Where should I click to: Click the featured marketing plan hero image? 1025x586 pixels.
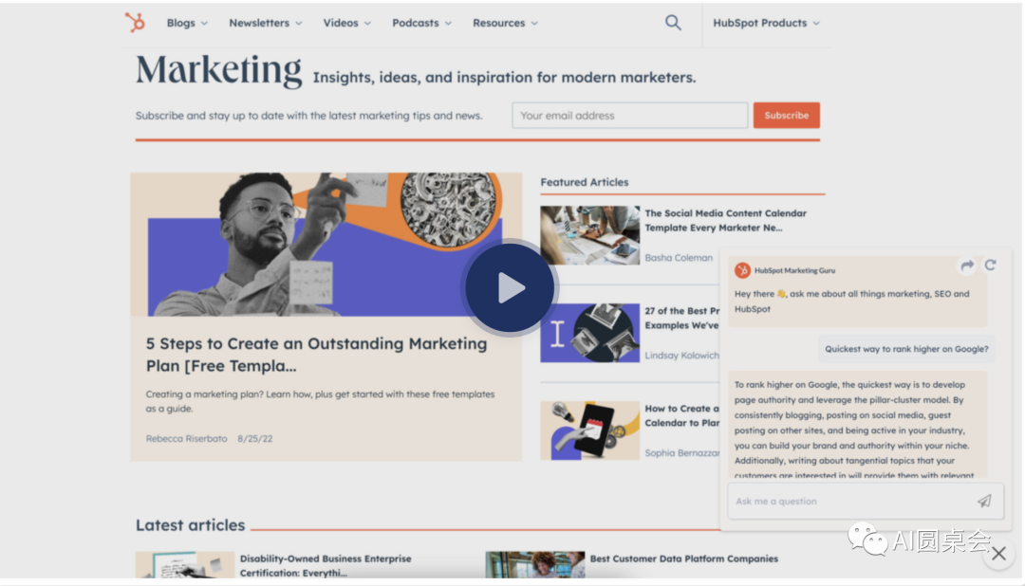click(326, 245)
